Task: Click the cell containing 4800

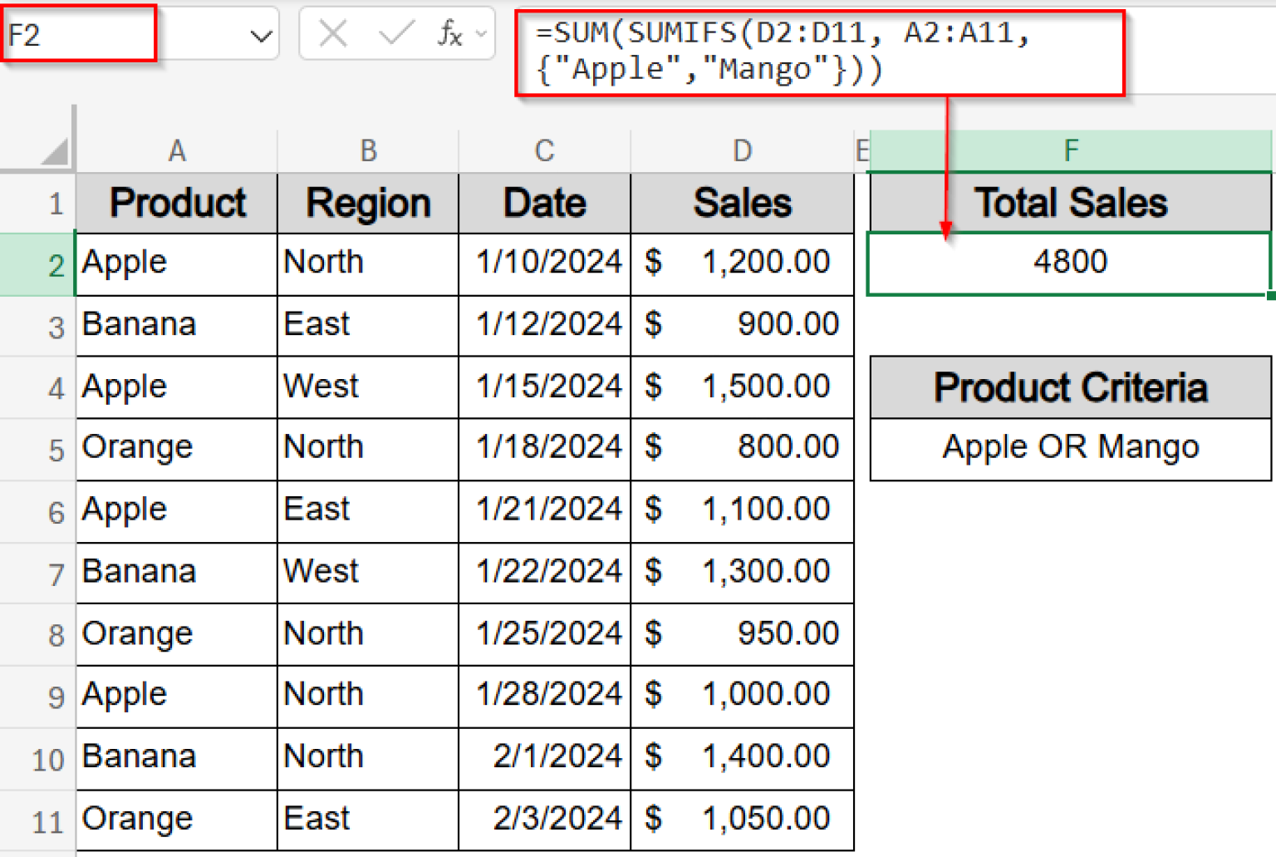Action: [1070, 263]
